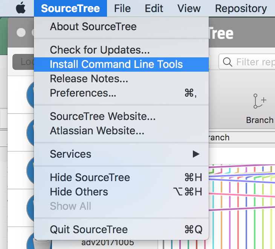
Task: Open the File menu
Action: tap(122, 8)
